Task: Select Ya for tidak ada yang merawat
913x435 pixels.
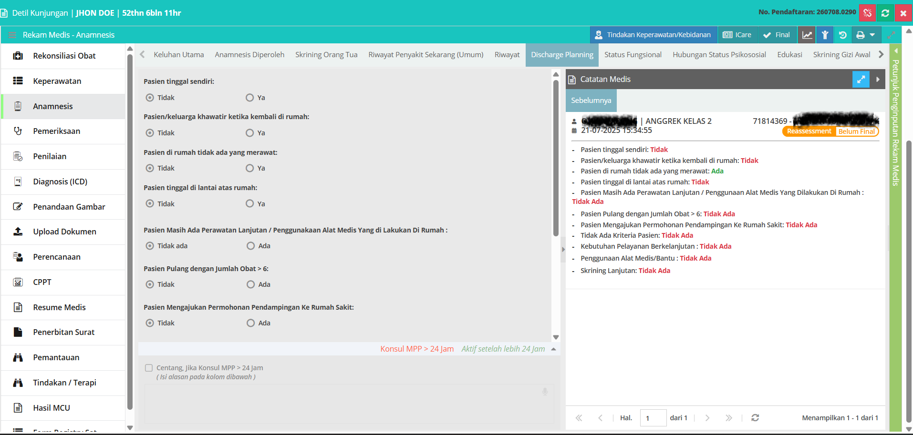Action: (x=249, y=168)
